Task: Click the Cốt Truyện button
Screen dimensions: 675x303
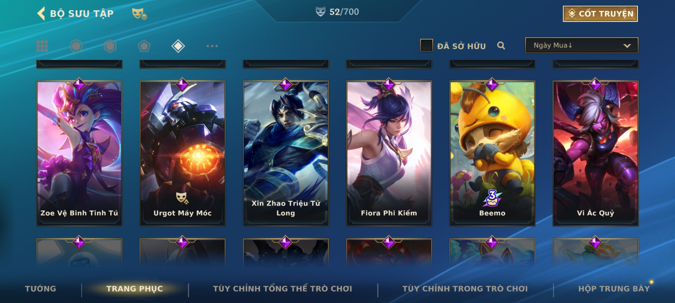Action: pos(600,14)
